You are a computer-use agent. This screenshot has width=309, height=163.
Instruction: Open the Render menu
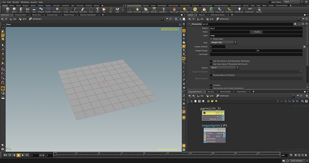pyautogui.click(x=16, y=2)
